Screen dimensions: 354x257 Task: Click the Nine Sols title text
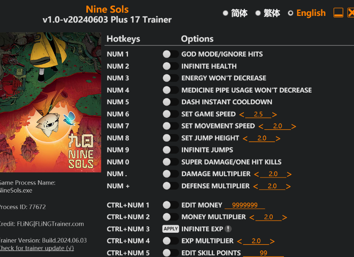coord(107,9)
